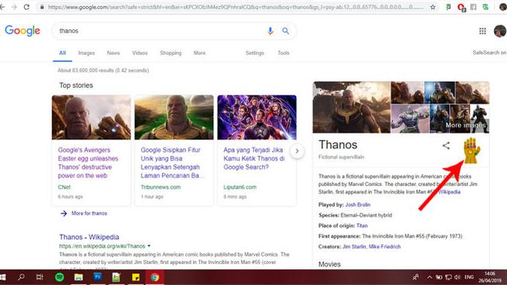This screenshot has width=507, height=285.
Task: Switch to the Images tab
Action: [x=87, y=53]
